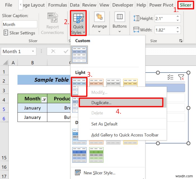This screenshot has height=179, width=196.
Task: Click the Name Box showing Month 1
Action: click(x=16, y=51)
